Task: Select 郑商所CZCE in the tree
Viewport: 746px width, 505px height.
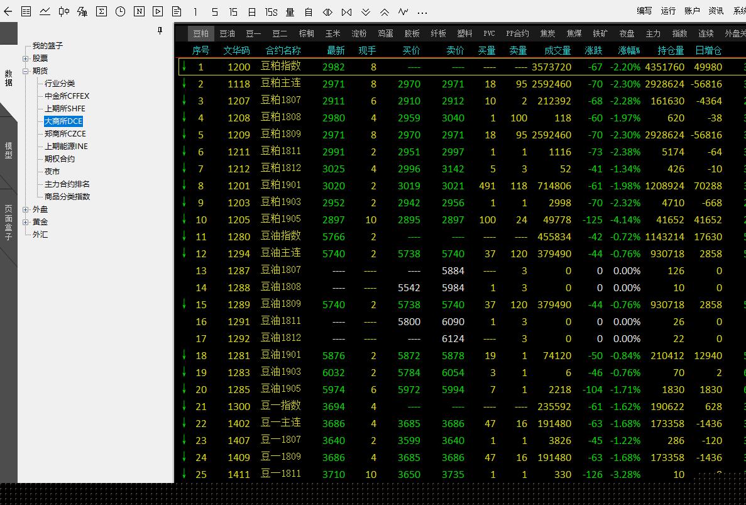Action: pos(65,133)
